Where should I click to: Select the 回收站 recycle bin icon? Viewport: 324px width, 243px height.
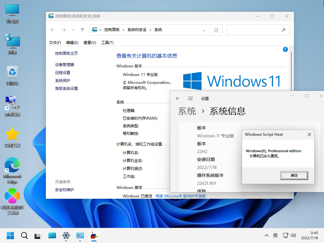pyautogui.click(x=12, y=75)
